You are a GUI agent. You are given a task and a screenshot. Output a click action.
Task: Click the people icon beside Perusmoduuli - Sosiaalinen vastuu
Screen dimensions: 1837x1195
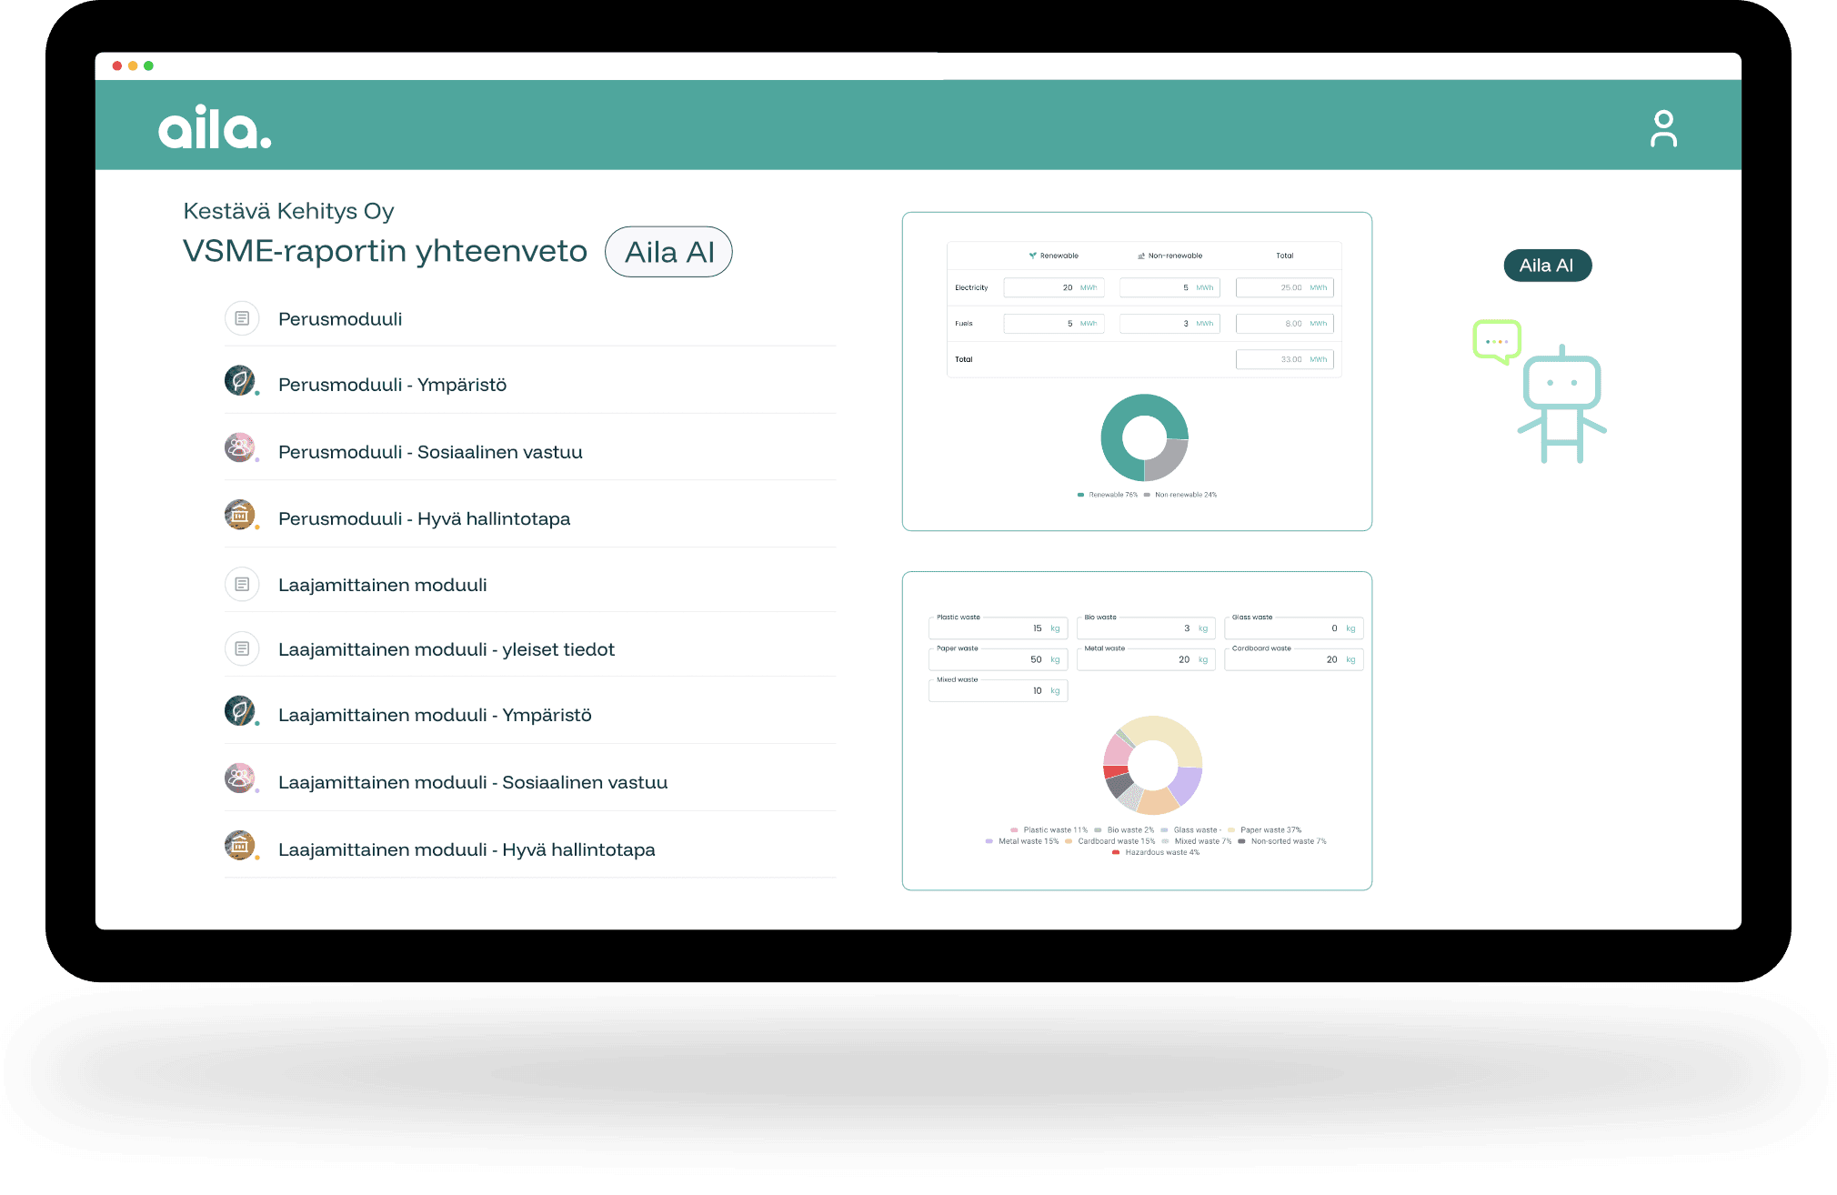(240, 447)
